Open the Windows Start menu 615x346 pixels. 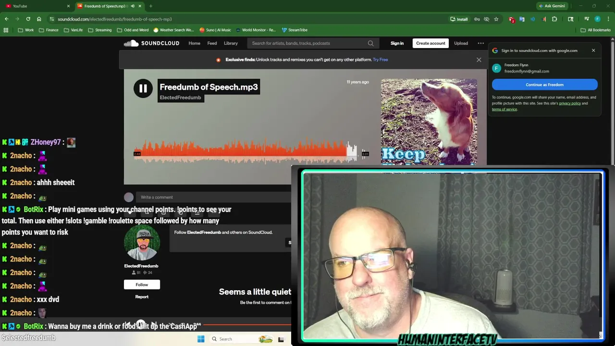201,339
